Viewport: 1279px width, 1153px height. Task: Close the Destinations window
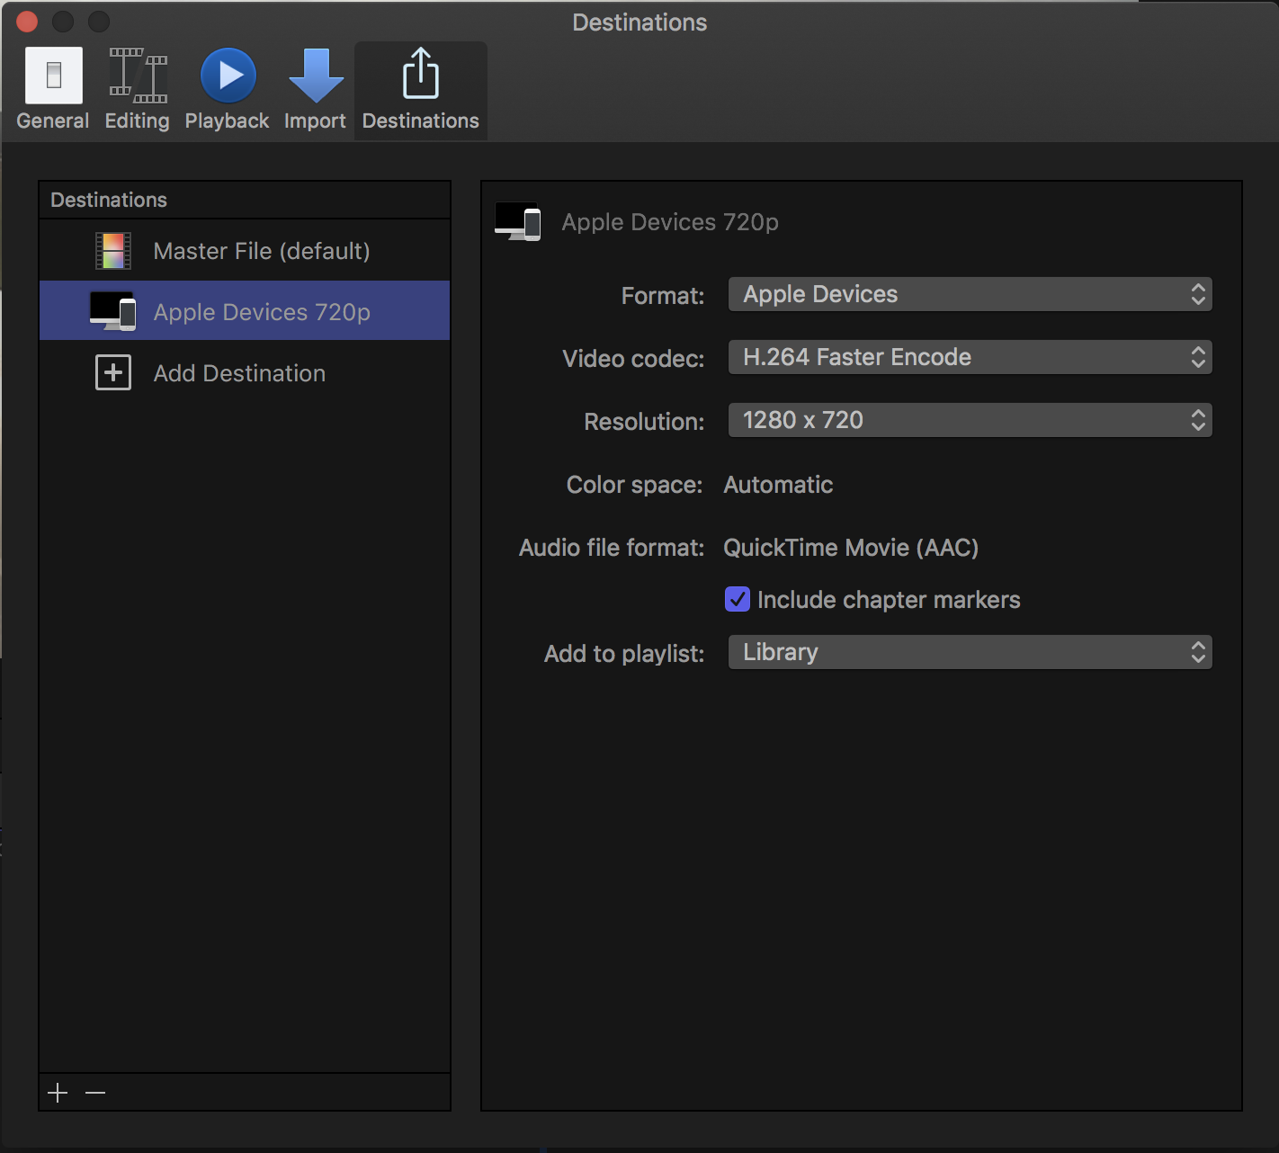27,21
